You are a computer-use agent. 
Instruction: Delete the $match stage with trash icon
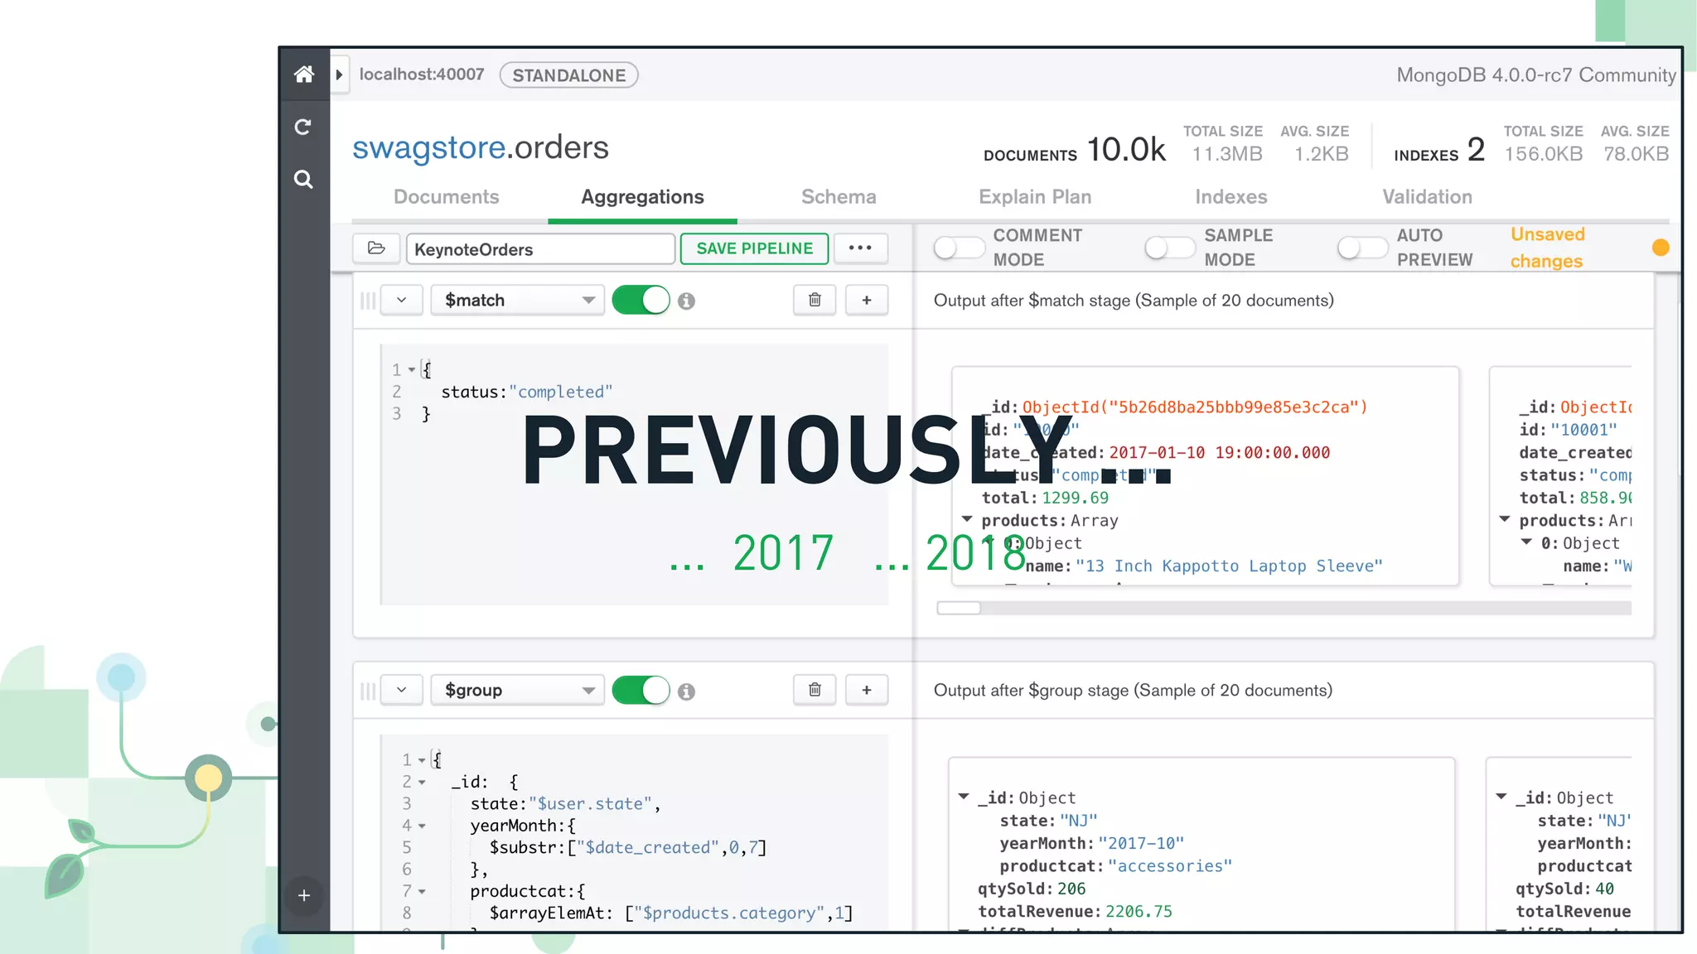point(815,300)
